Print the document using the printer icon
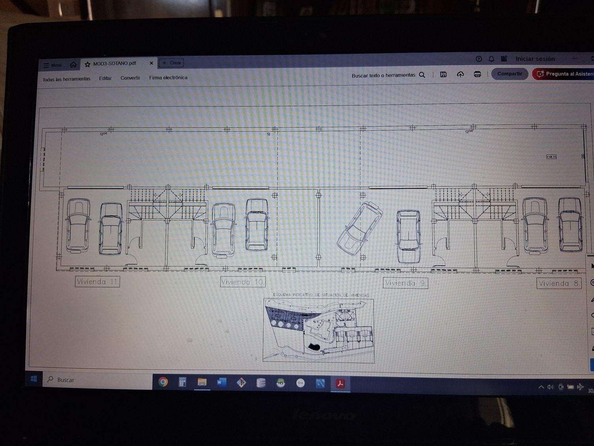This screenshot has width=594, height=446. tap(477, 74)
